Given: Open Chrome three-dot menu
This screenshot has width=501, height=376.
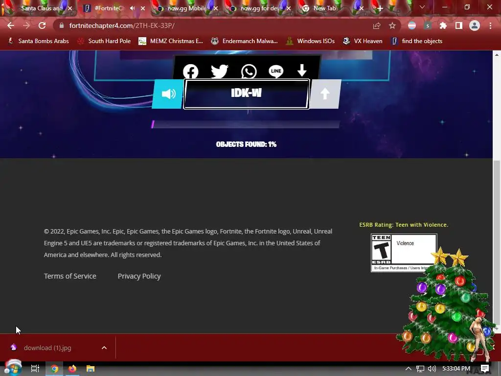Looking at the screenshot, I should [490, 25].
